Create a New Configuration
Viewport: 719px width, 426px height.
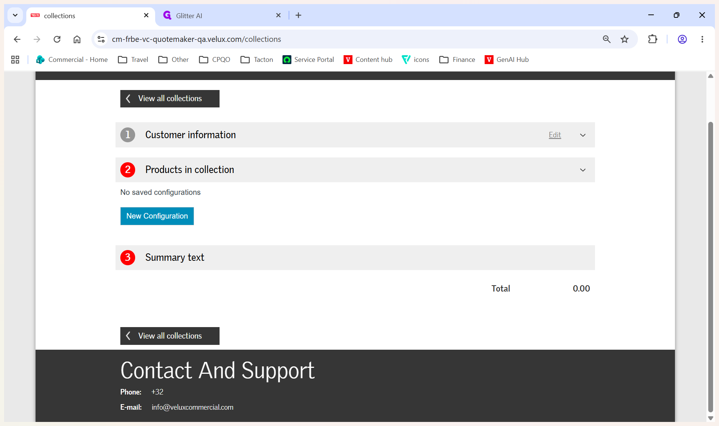coord(157,216)
